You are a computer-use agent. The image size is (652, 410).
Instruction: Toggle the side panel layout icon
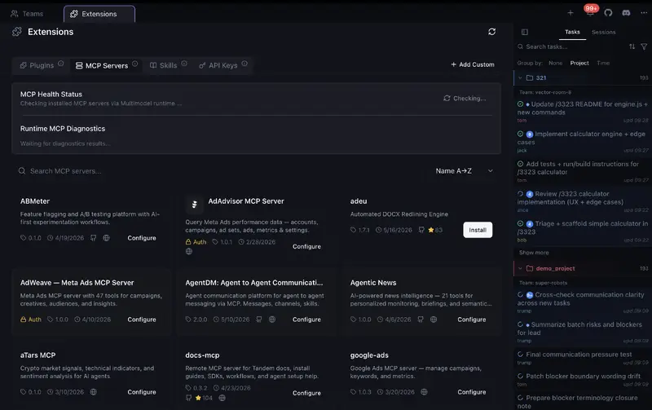pos(525,32)
